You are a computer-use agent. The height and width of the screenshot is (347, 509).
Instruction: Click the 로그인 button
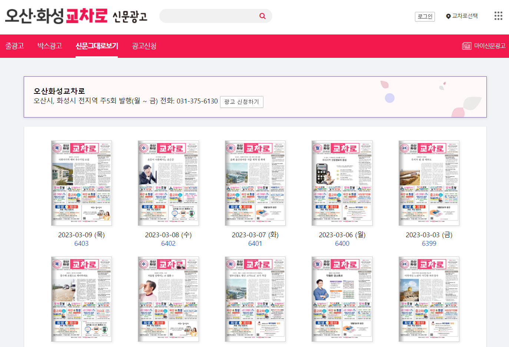[x=425, y=16]
